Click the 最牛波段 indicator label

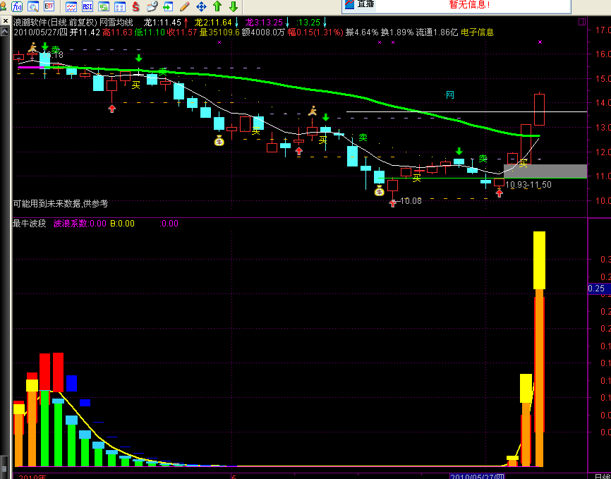click(x=29, y=224)
